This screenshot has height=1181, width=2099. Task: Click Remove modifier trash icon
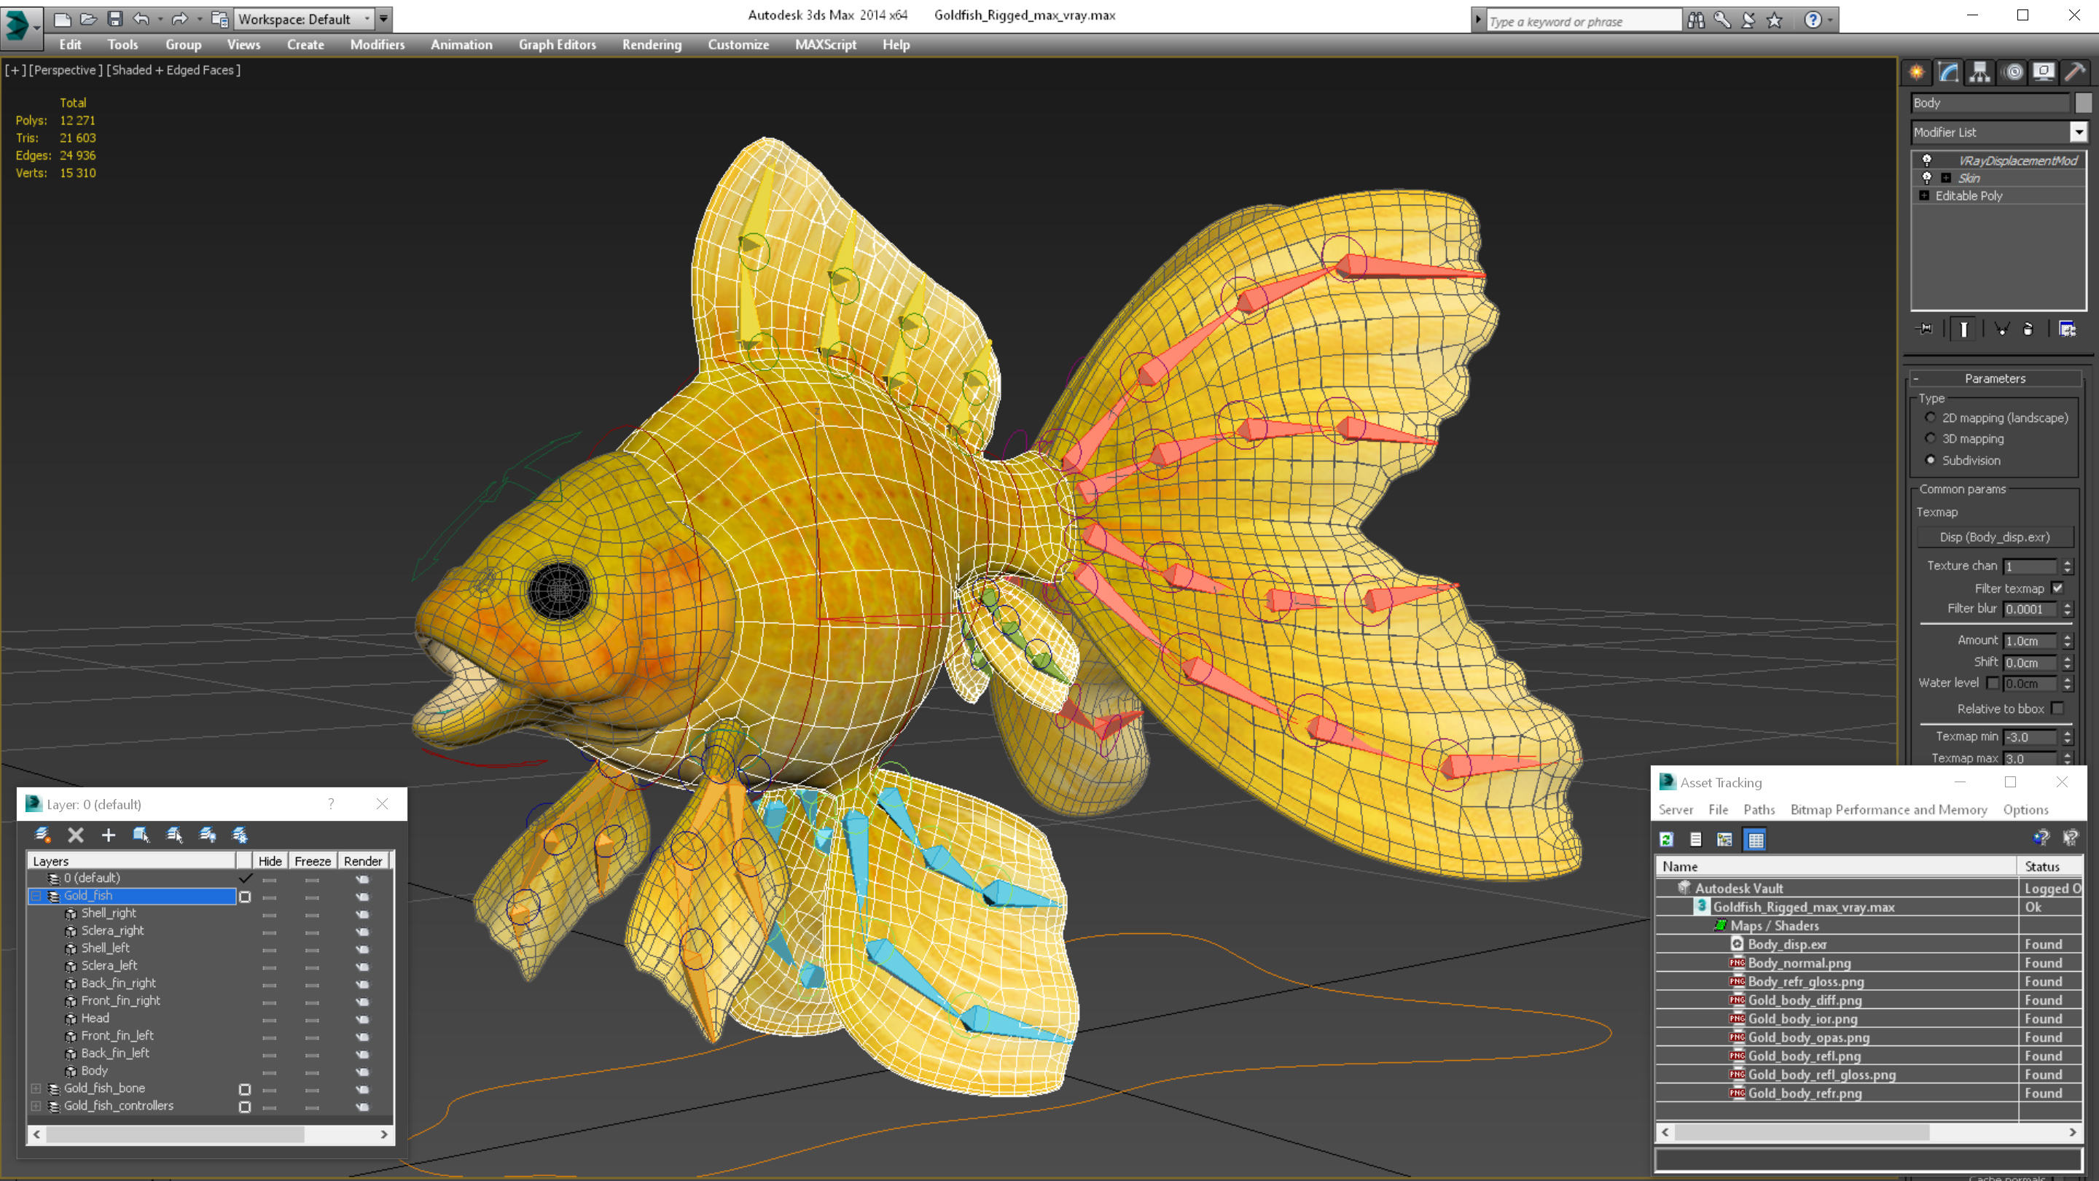pyautogui.click(x=2028, y=329)
